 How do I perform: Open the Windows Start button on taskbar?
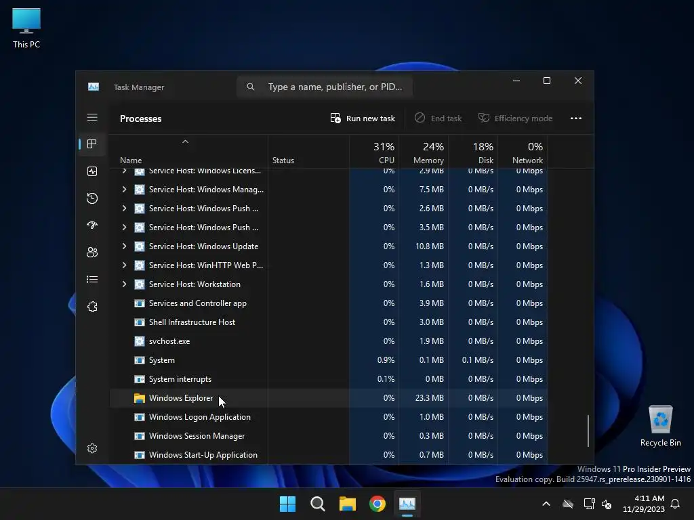(287, 504)
